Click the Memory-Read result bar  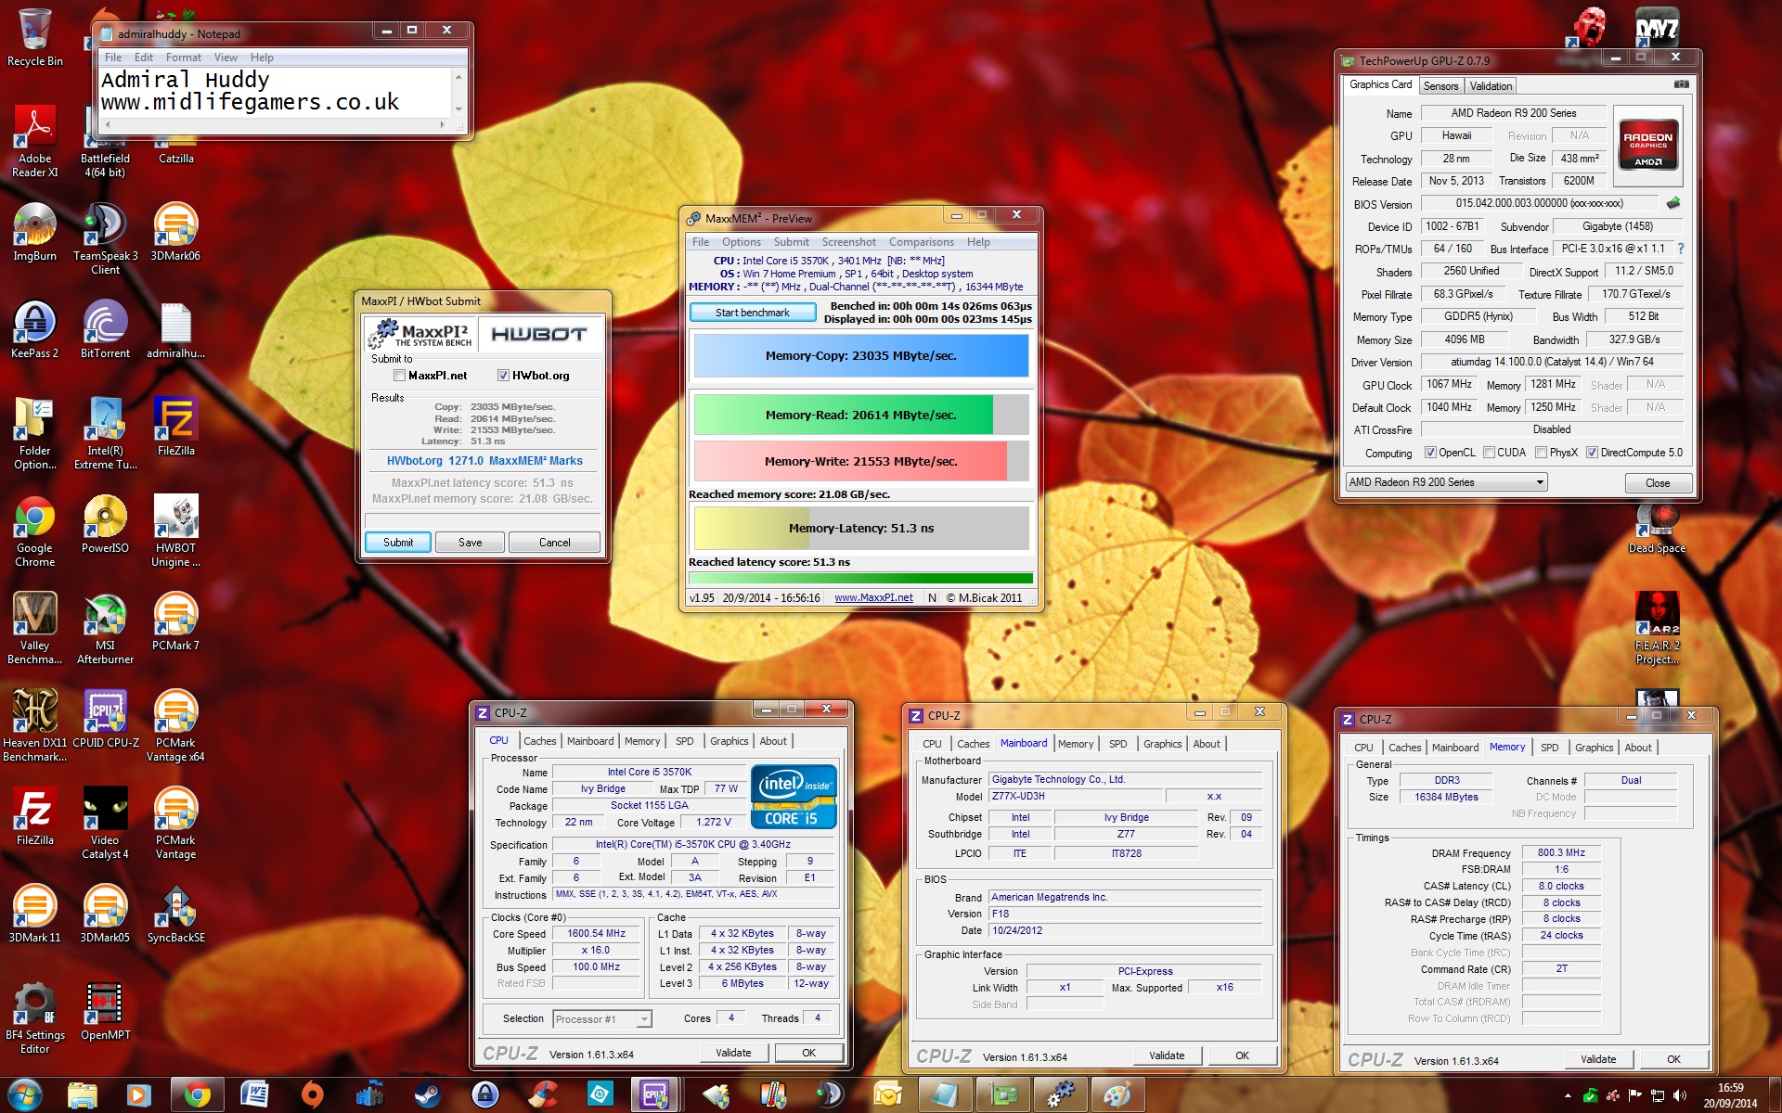click(861, 415)
